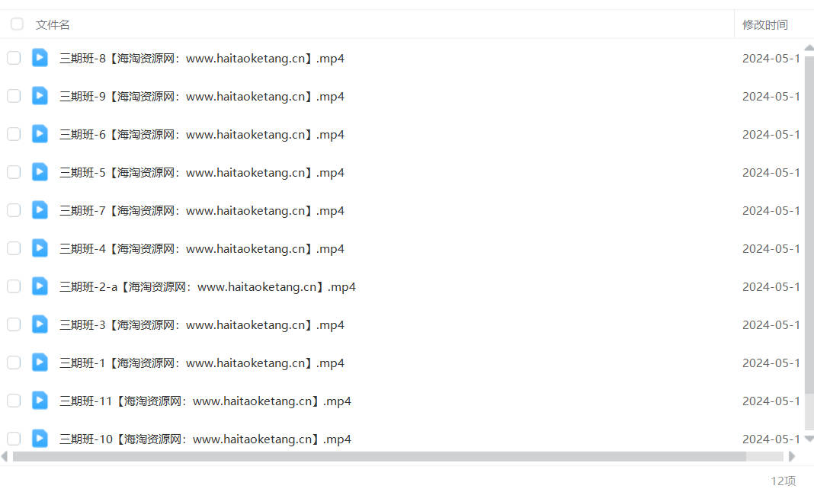Click the 12项 item count
This screenshot has height=492, width=814.
[x=784, y=481]
